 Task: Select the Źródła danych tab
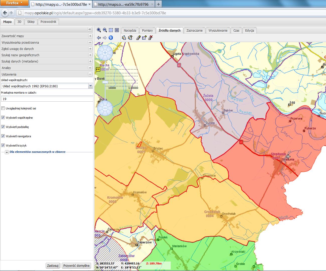tap(170, 30)
